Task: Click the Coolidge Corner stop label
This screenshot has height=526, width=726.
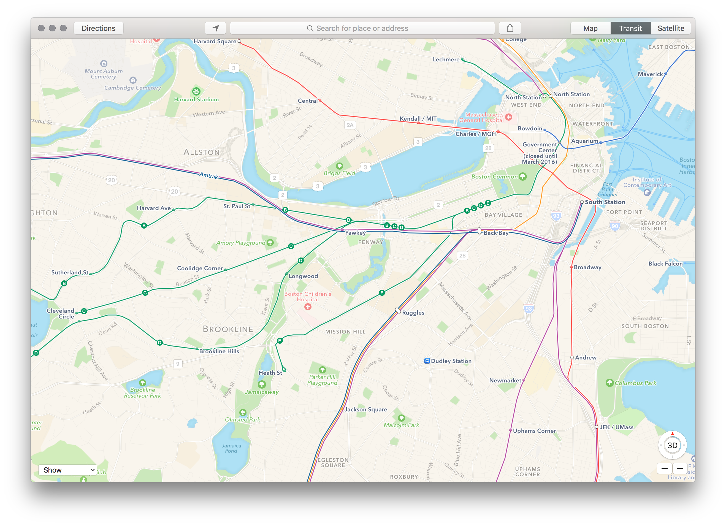Action: pyautogui.click(x=200, y=268)
